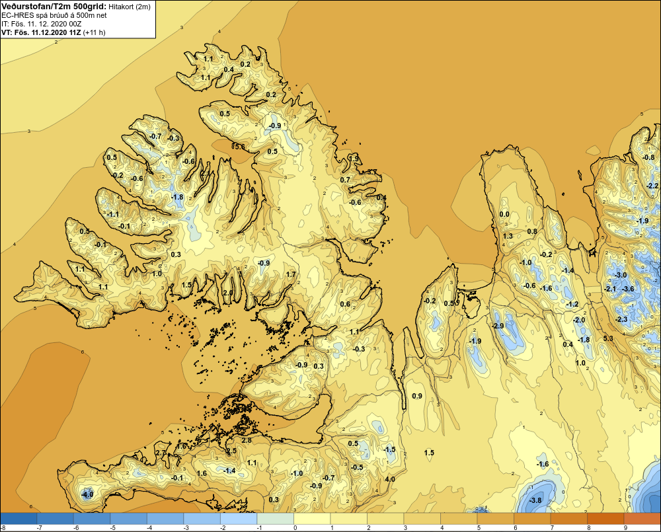Click the "1.3" temperature value on map
The image size is (661, 532).
tap(508, 236)
